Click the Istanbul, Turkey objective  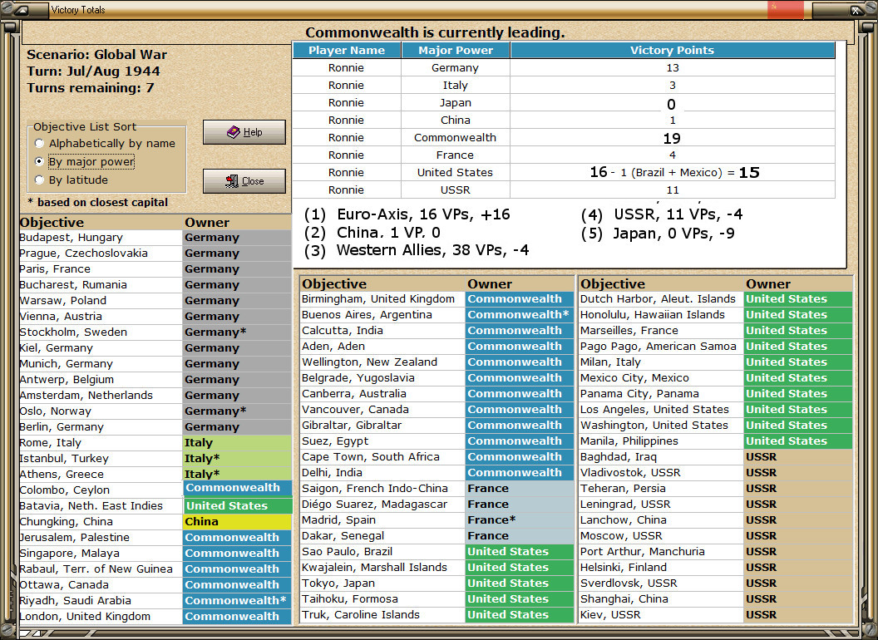pyautogui.click(x=64, y=458)
